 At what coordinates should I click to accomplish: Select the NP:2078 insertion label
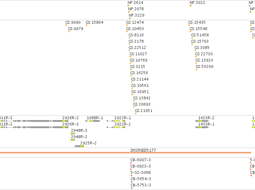click(136, 9)
